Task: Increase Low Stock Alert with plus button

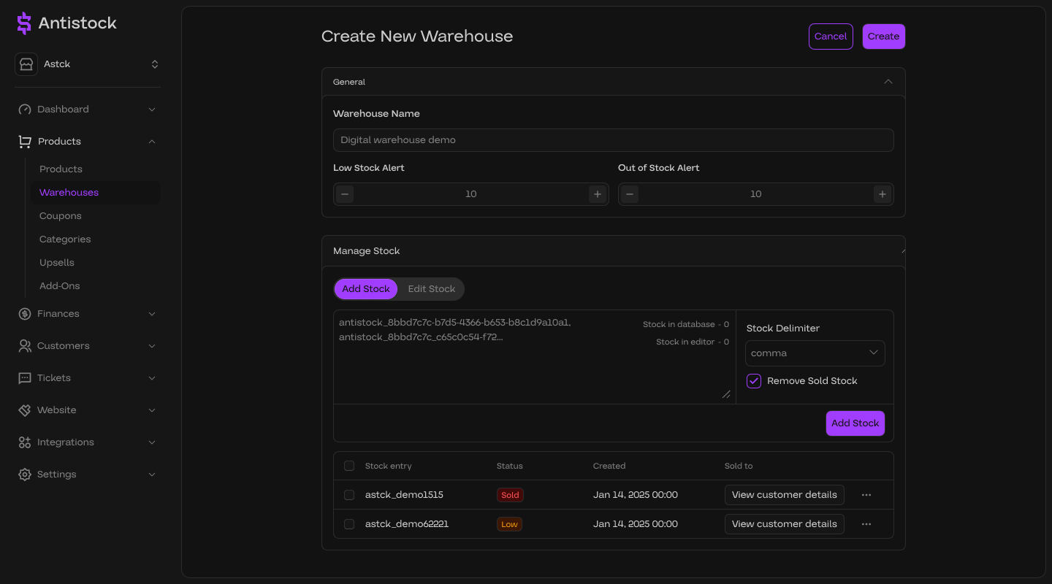Action: tap(598, 194)
